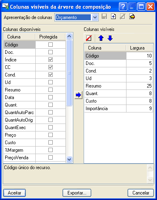Click the delete presentation eraser icon
Viewport: 157px width, 200px height.
click(132, 17)
